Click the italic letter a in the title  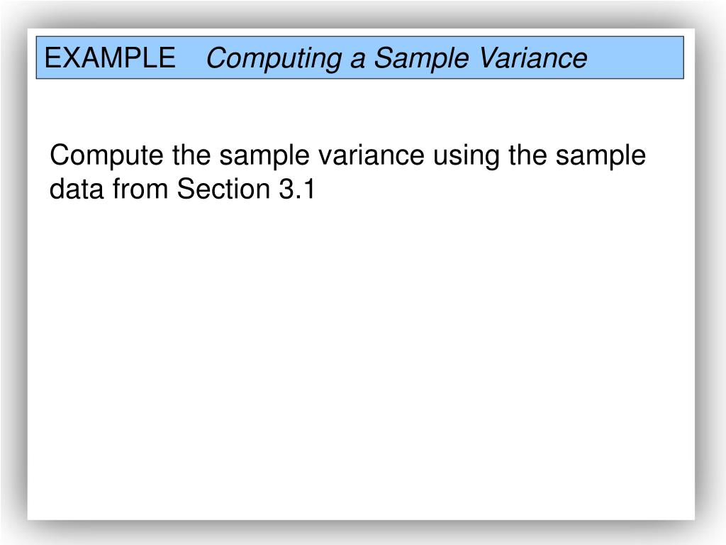[357, 61]
